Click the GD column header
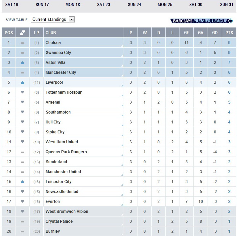Viewport: 237px width, 236px height. pos(215,33)
